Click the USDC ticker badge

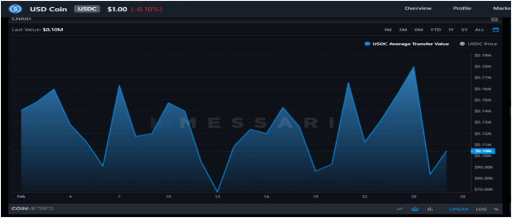click(x=87, y=9)
